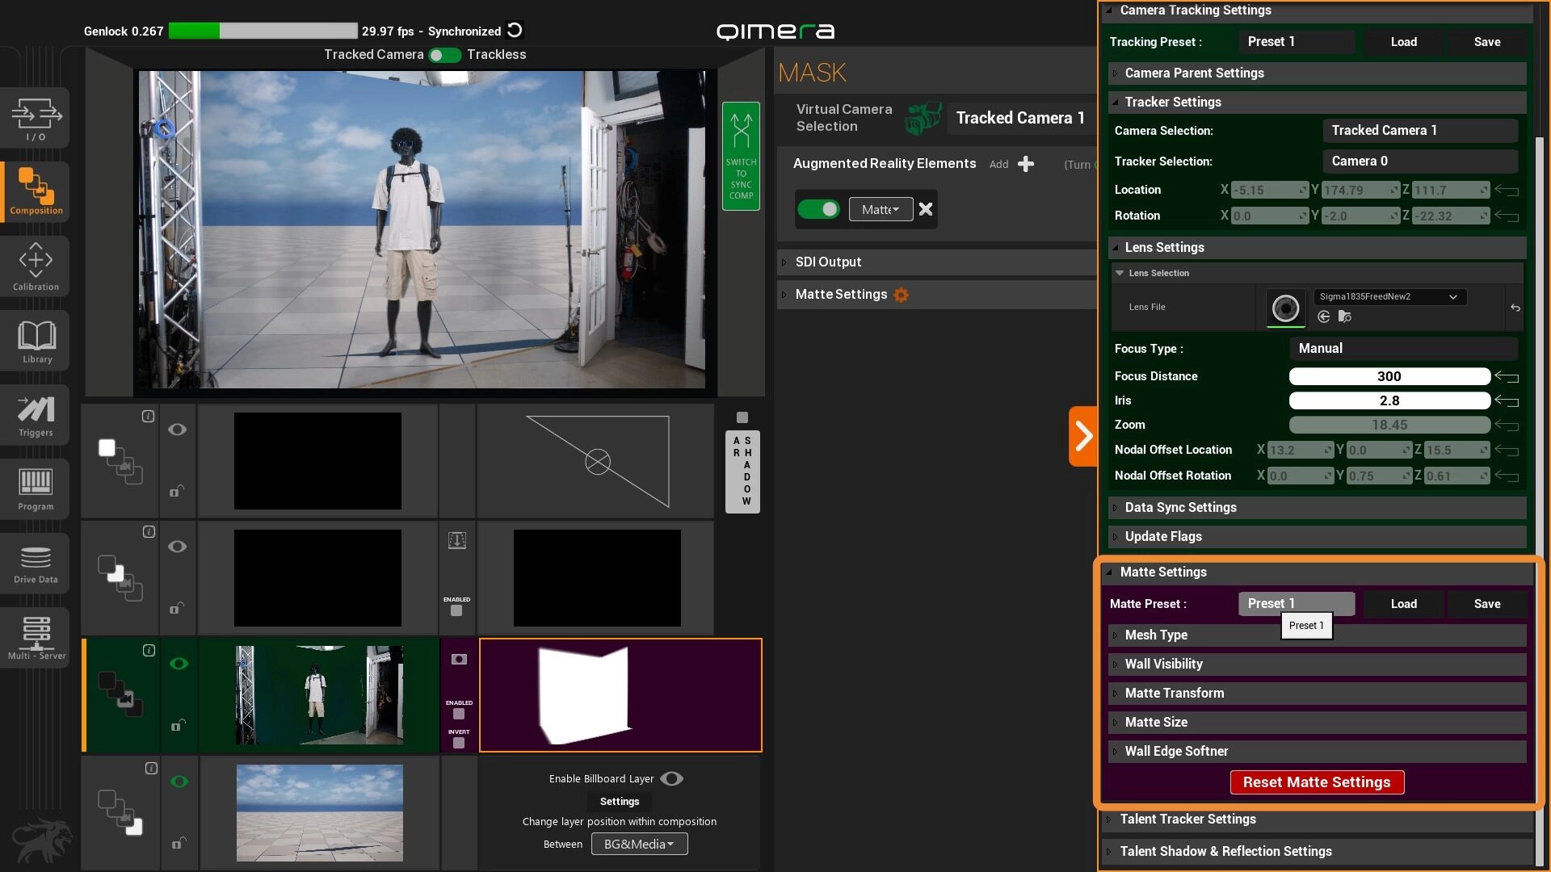
Task: Click the Focus Distance value slider
Action: tap(1389, 376)
